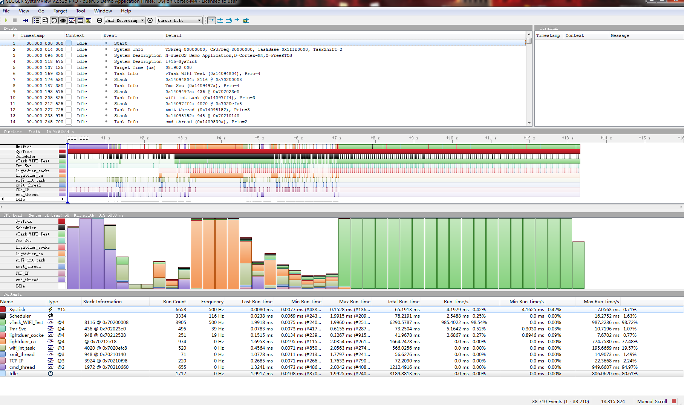The image size is (684, 405).
Task: Open the System info gear window icon
Action: [x=89, y=20]
